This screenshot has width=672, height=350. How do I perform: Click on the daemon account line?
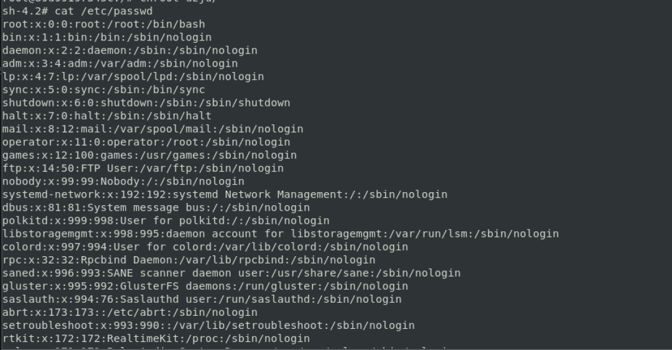coord(130,50)
